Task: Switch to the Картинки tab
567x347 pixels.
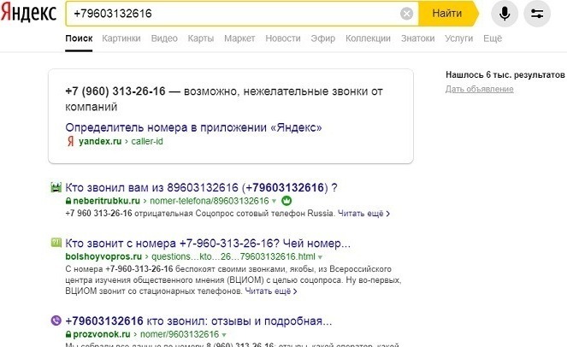Action: tap(121, 38)
